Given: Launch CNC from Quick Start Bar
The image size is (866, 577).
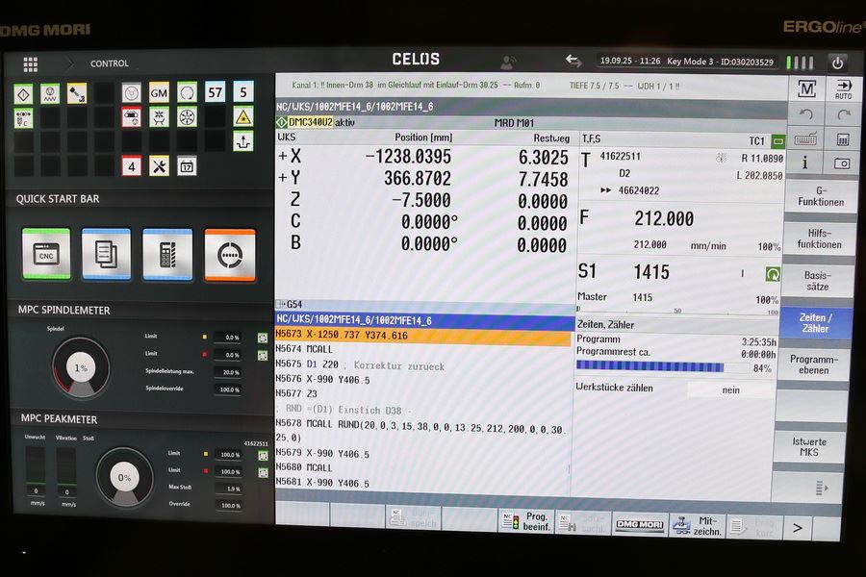Looking at the screenshot, I should pos(46,254).
